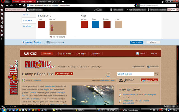The height and width of the screenshot is (112, 179).
Task: Open the Windows Start orb
Action: (4, 110)
